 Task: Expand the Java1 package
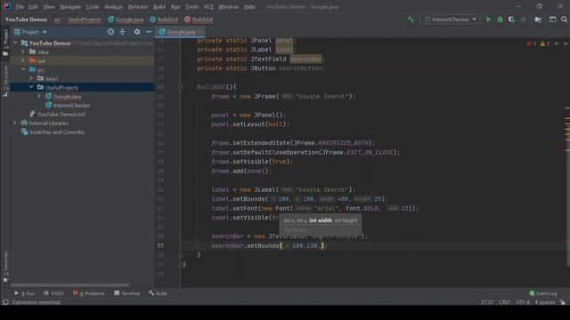(31, 78)
